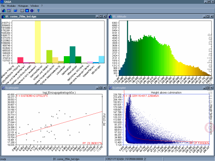Maximize the Altitude histogram window
The height and width of the screenshot is (161, 215).
click(x=208, y=16)
